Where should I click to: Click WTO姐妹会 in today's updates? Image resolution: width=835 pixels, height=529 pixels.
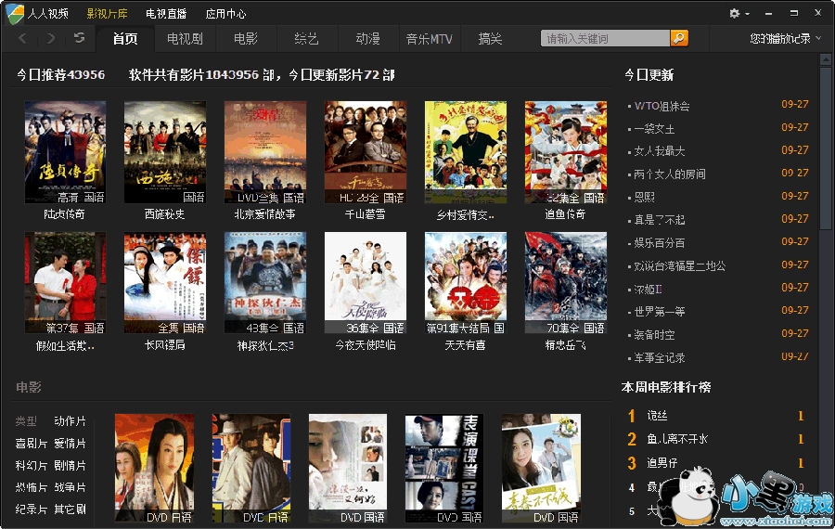click(x=662, y=106)
